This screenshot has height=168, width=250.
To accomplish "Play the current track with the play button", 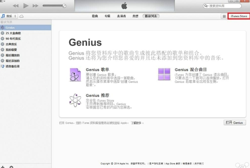I will click(26, 6).
